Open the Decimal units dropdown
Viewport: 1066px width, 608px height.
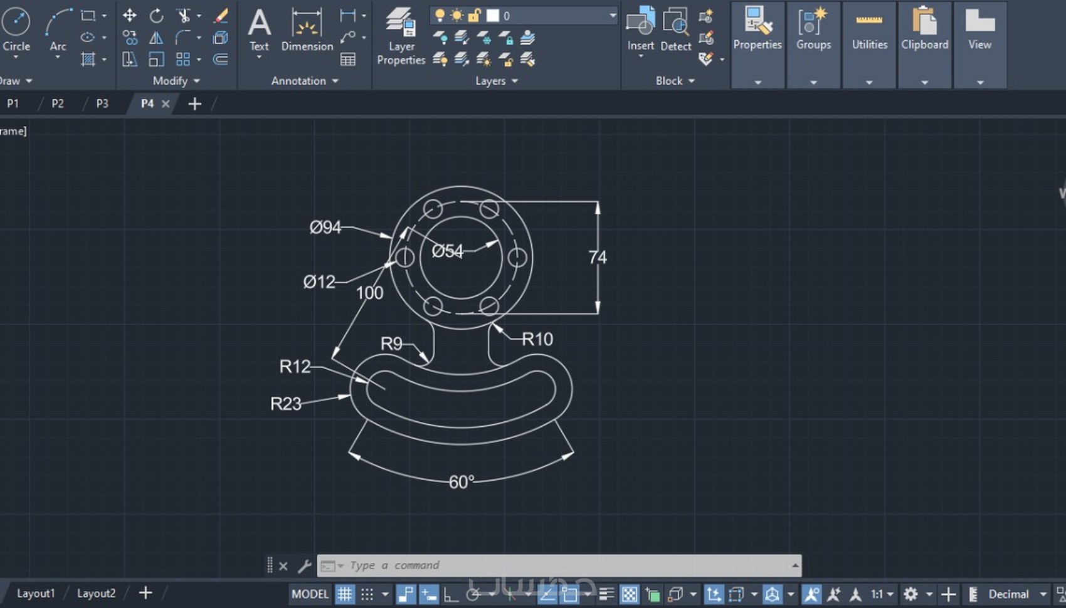click(1043, 594)
